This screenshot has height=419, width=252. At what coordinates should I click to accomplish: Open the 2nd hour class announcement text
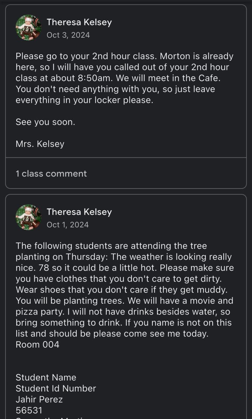click(x=125, y=78)
